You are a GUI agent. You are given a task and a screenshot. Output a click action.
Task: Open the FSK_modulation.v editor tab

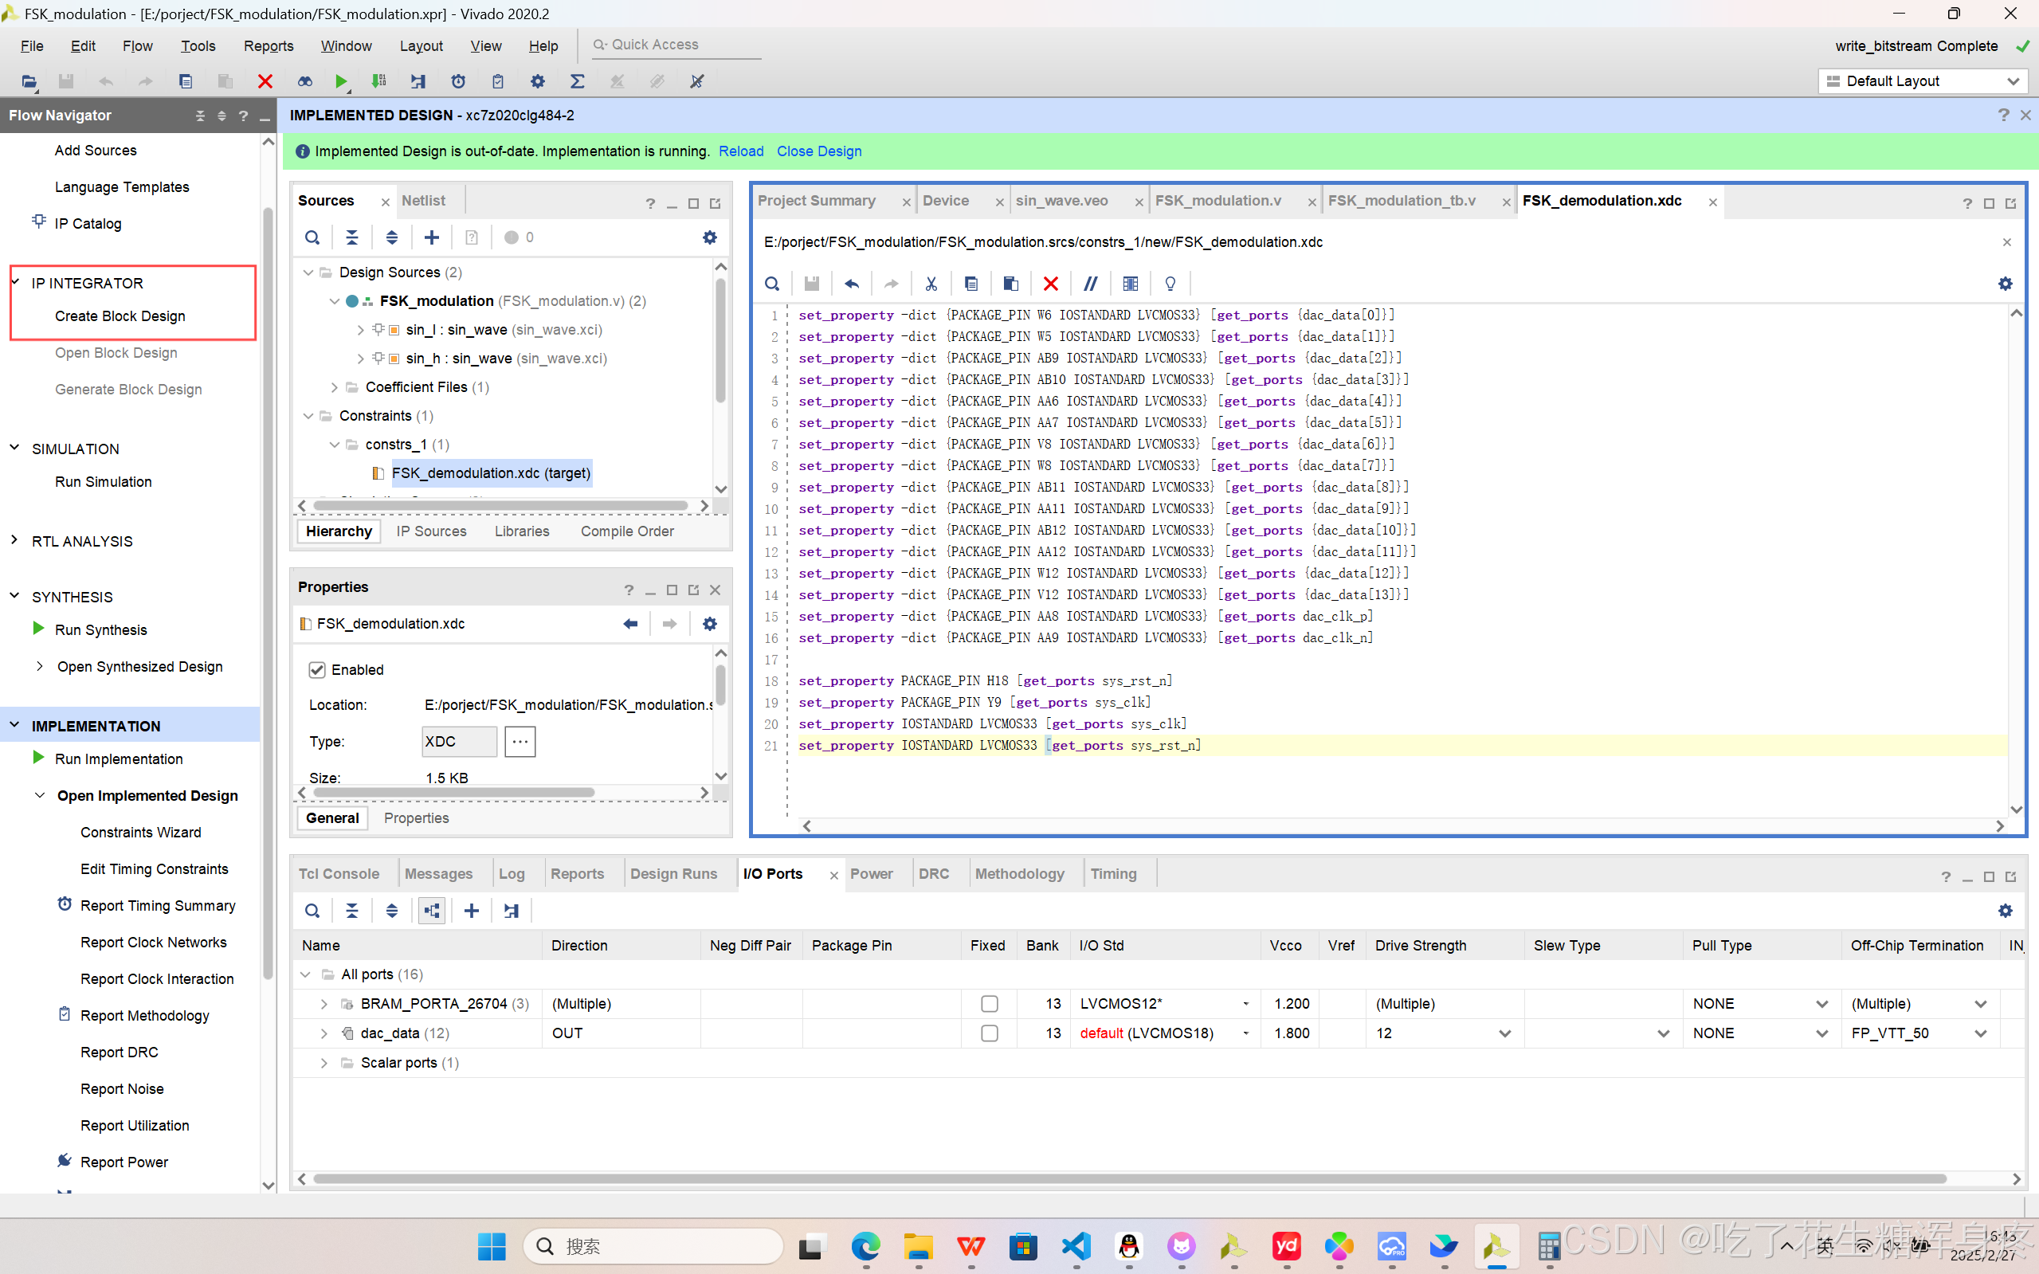tap(1218, 201)
